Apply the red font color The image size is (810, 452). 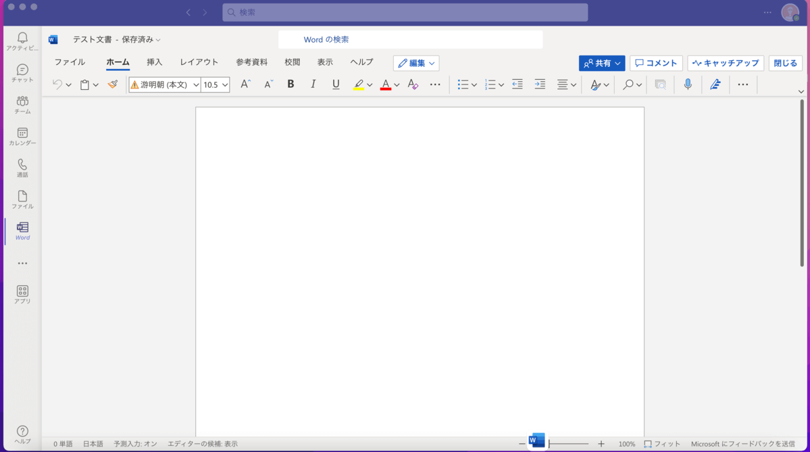tap(385, 84)
